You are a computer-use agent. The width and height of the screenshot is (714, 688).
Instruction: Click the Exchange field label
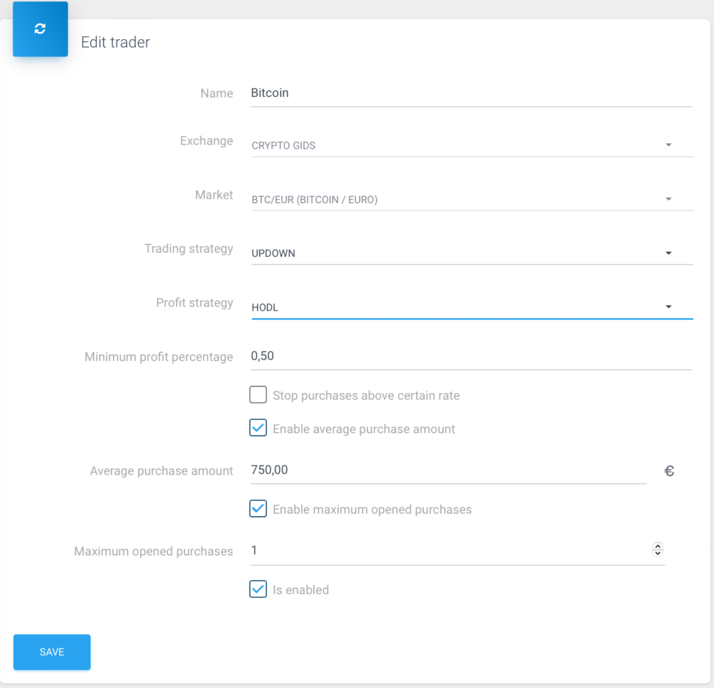click(x=206, y=141)
